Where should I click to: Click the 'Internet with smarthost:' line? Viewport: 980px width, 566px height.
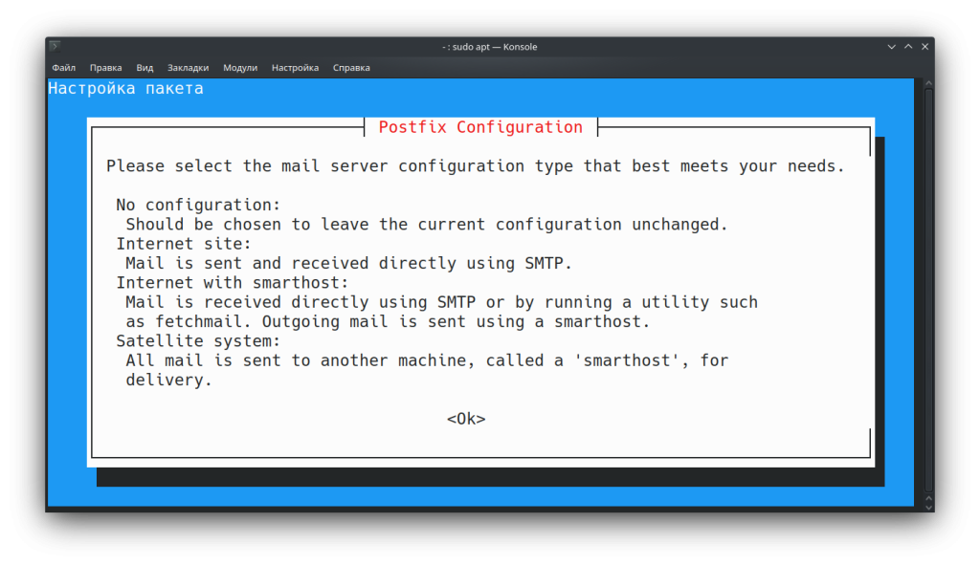[232, 282]
